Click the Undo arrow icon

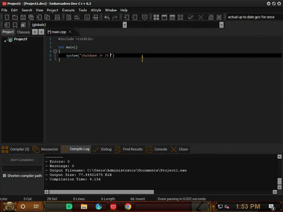pyautogui.click(x=107, y=17)
